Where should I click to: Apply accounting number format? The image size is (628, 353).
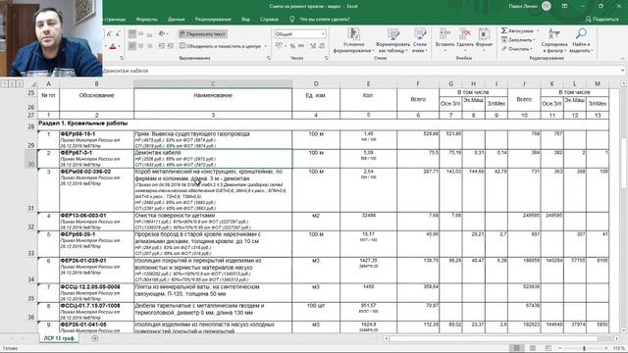coord(280,46)
